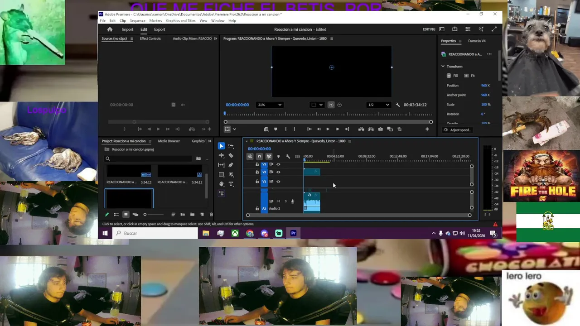Step back one frame in Program monitor
Screen dimensions: 580x326
[319, 129]
